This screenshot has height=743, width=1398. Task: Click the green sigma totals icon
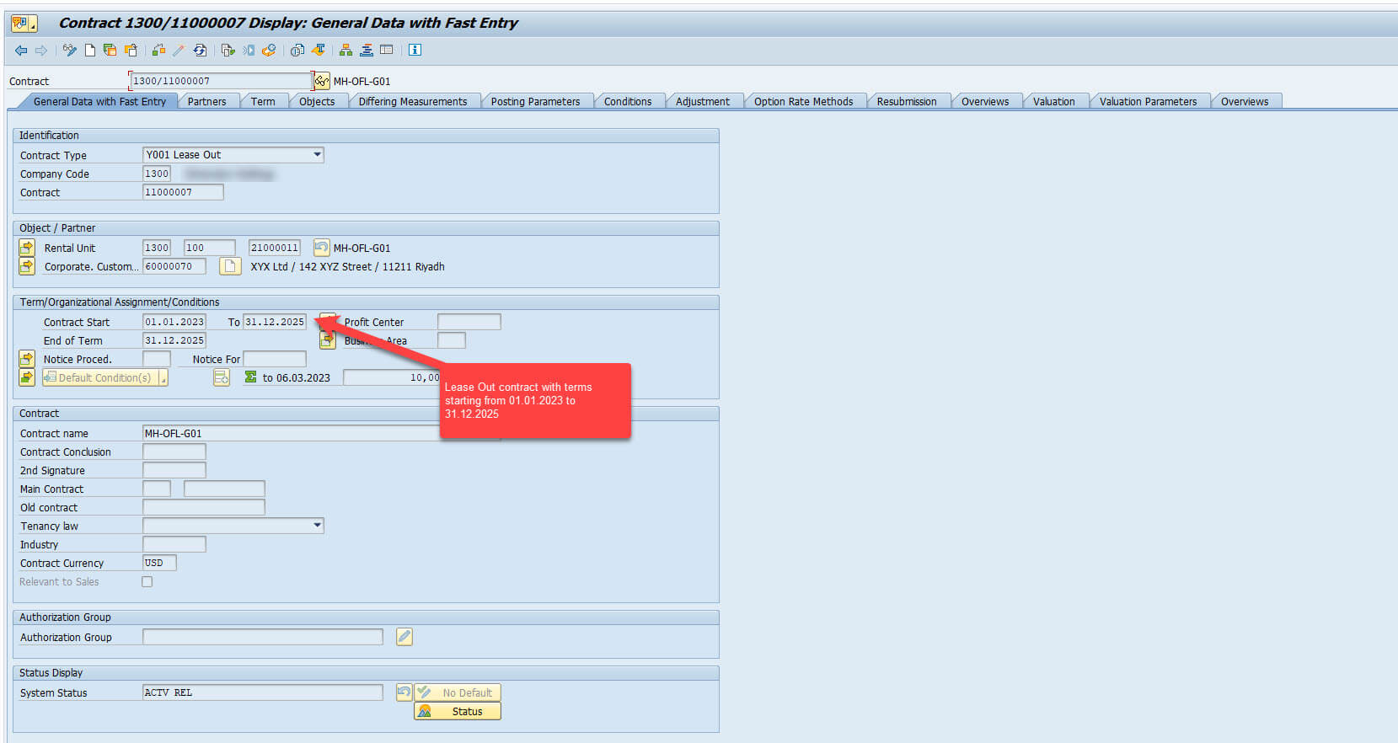250,377
